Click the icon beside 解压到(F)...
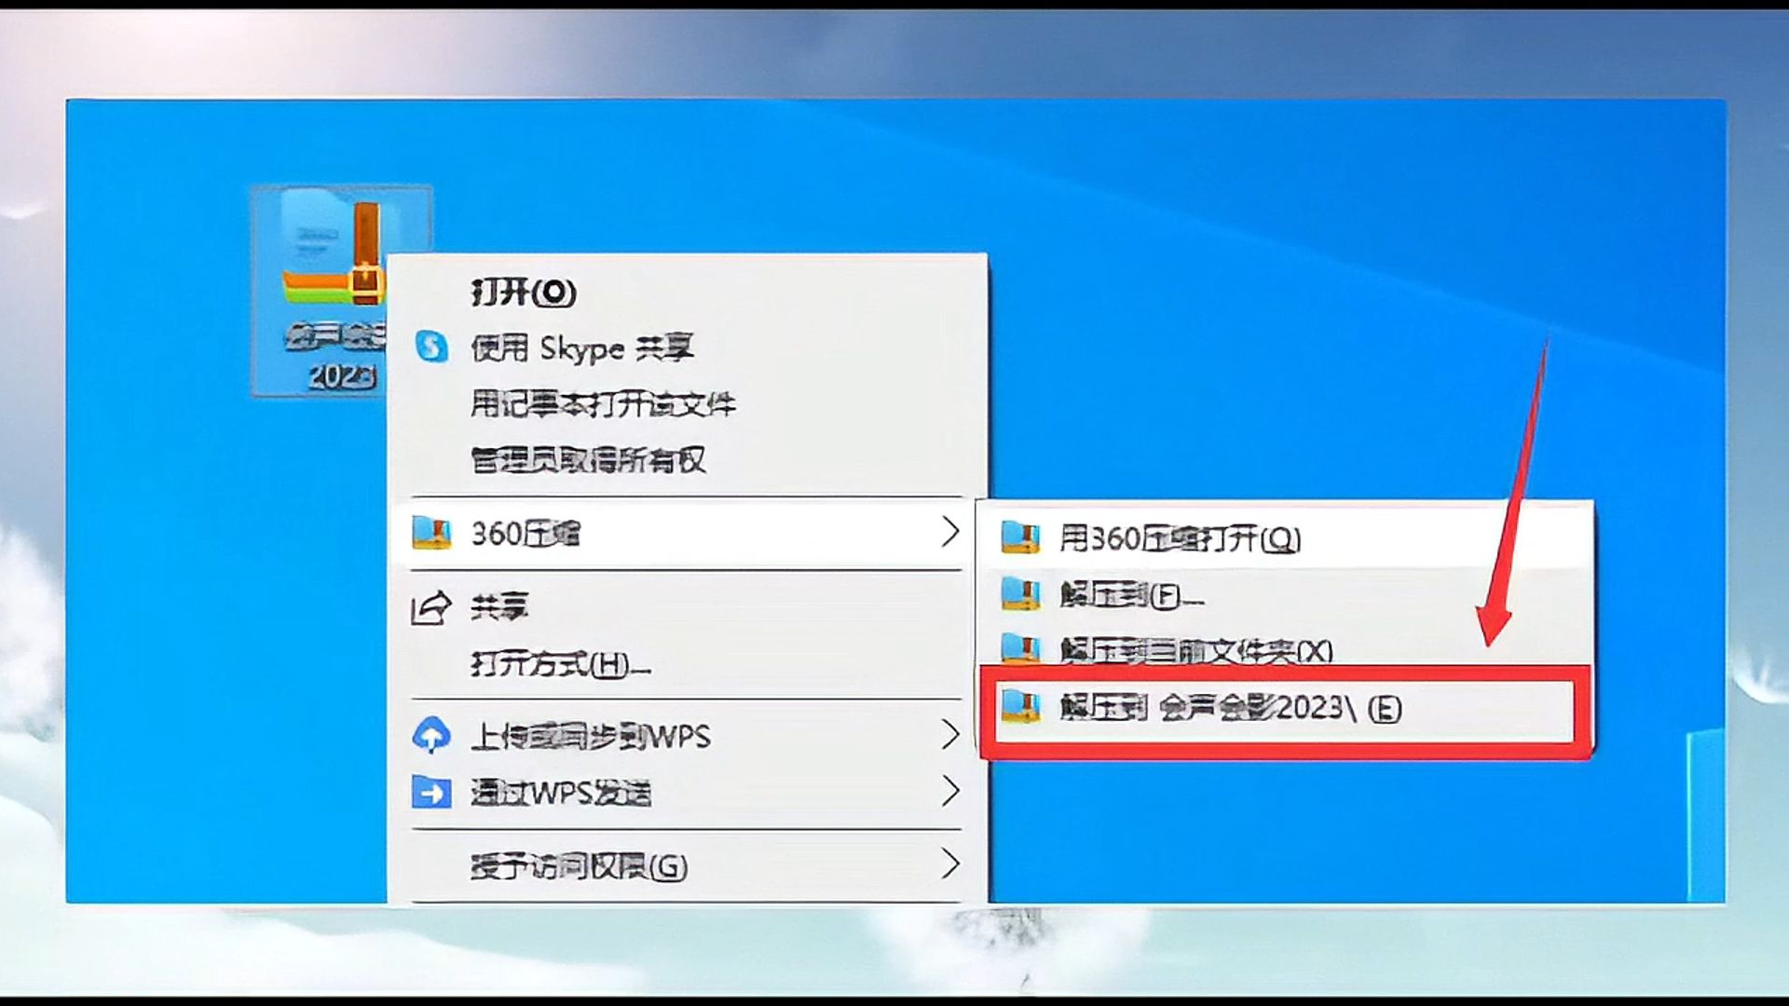1789x1006 pixels. 1020,593
